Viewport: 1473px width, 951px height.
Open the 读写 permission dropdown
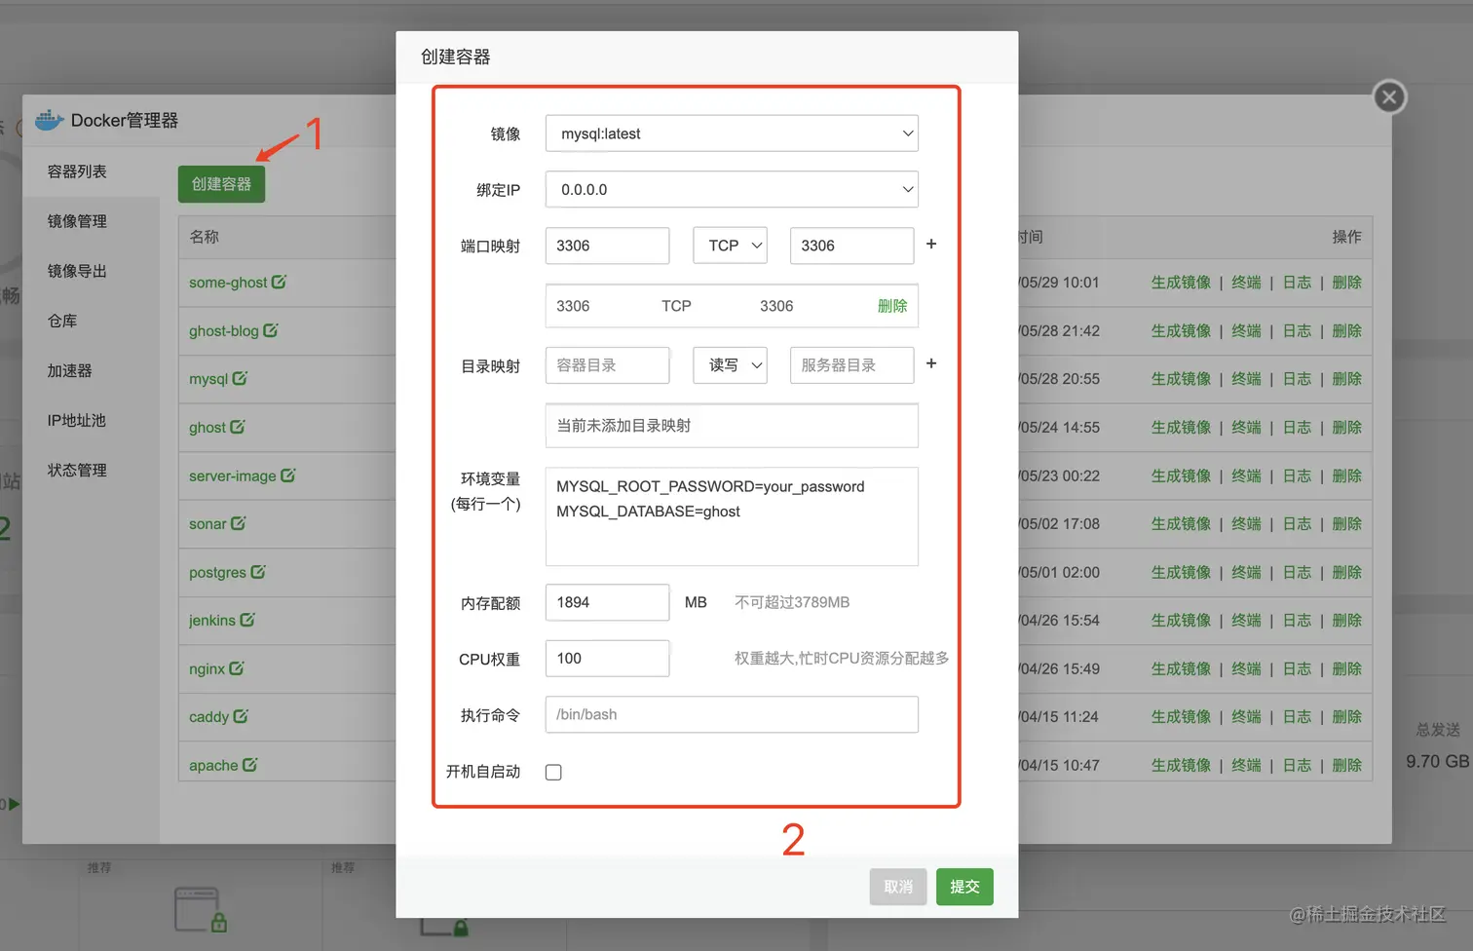click(731, 365)
